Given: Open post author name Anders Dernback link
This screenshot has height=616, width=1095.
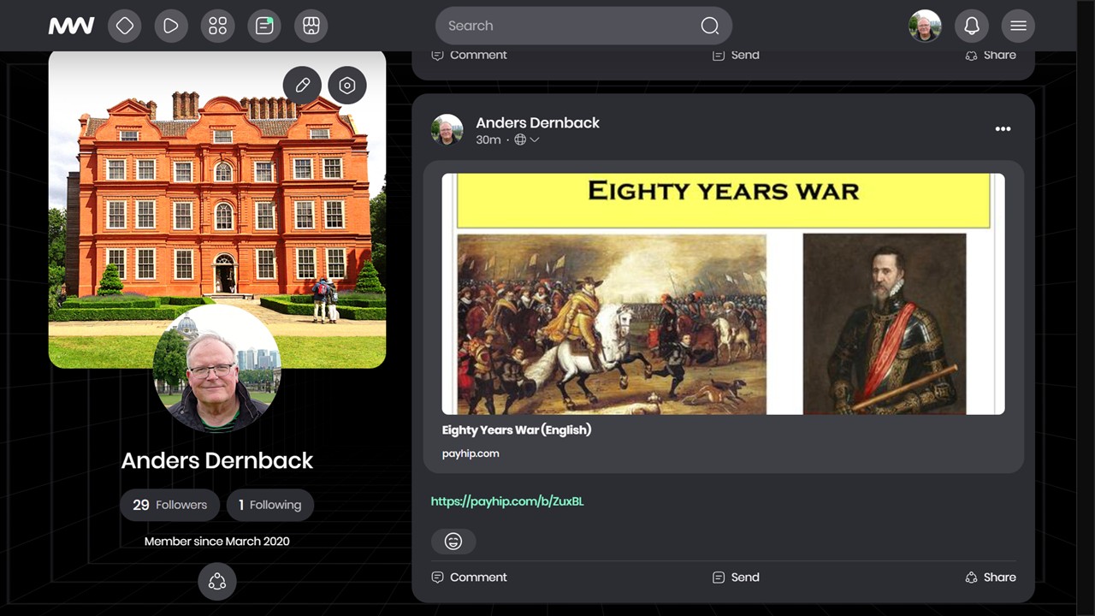Looking at the screenshot, I should pyautogui.click(x=538, y=122).
